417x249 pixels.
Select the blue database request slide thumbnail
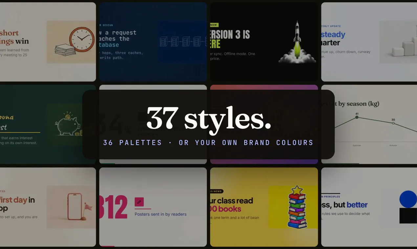tap(153, 42)
